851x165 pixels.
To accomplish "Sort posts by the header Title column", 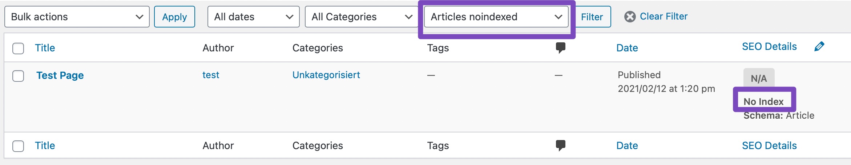I will [x=45, y=48].
